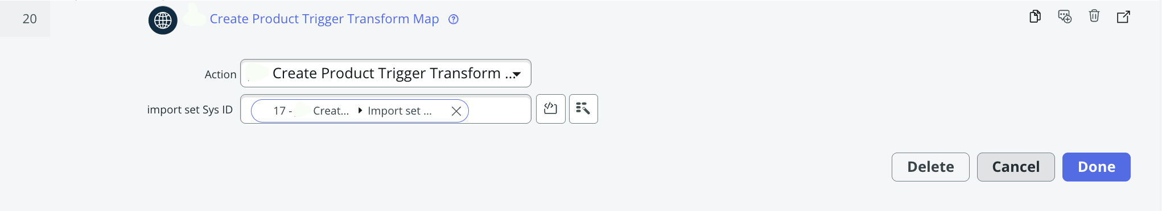Click the Done button
The image size is (1162, 211).
click(1096, 167)
